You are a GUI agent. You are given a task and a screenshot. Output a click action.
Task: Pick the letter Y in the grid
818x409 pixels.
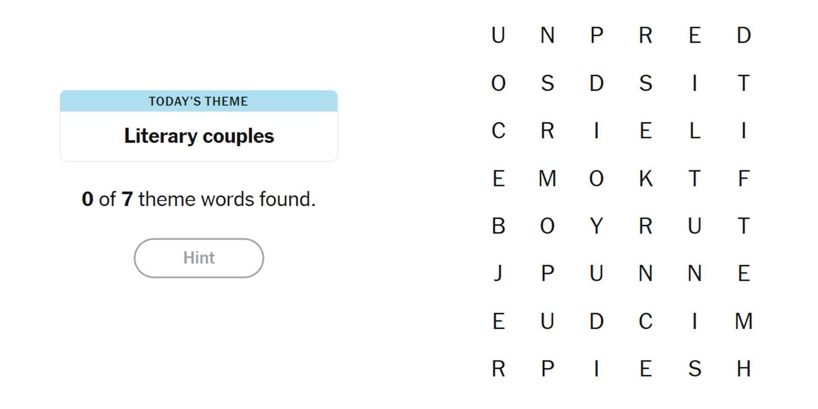[596, 226]
